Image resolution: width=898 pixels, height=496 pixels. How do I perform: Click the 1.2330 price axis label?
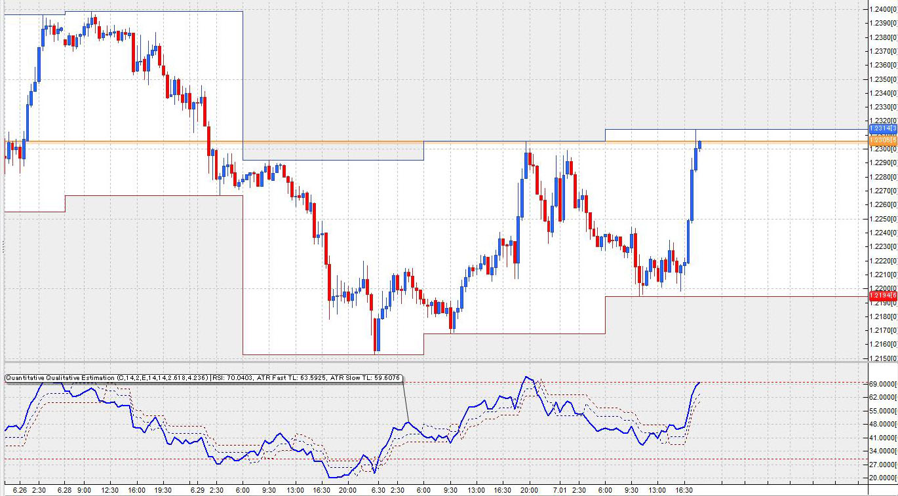pos(884,107)
